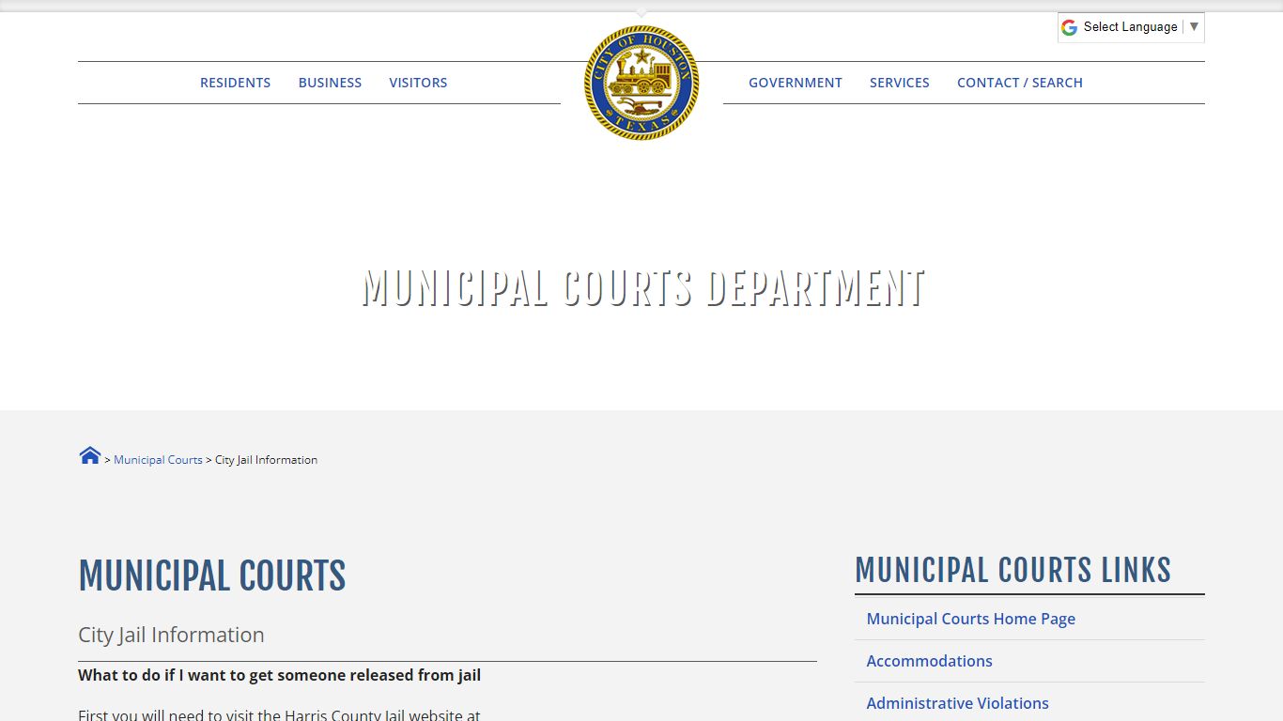
Task: Follow the Municipal Courts breadcrumb link
Action: 158,460
